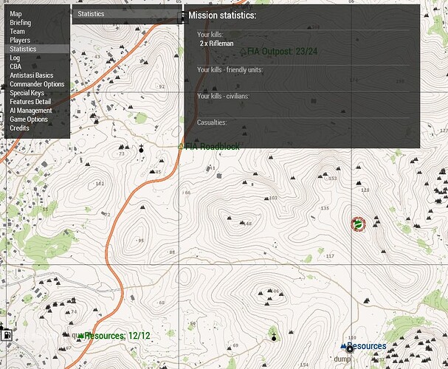Screen dimensions: 448x369
Task: Click the 'dump' map label
Action: point(342,359)
